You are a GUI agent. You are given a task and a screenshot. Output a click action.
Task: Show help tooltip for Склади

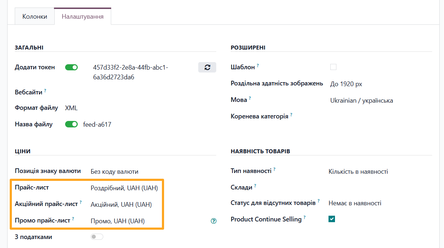pos(255,186)
